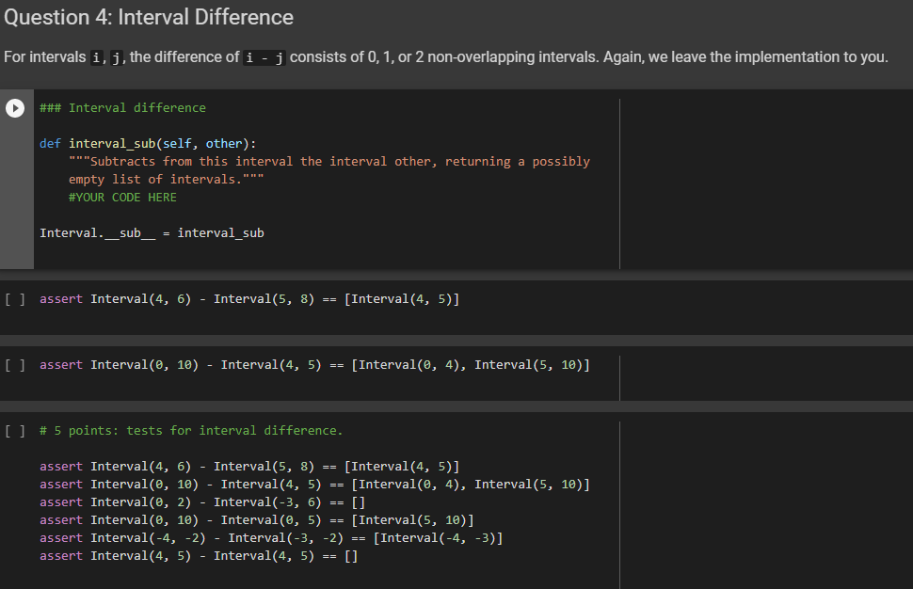This screenshot has height=589, width=913.
Task: Select the Interval.__sub__ assignment line
Action: coord(151,232)
